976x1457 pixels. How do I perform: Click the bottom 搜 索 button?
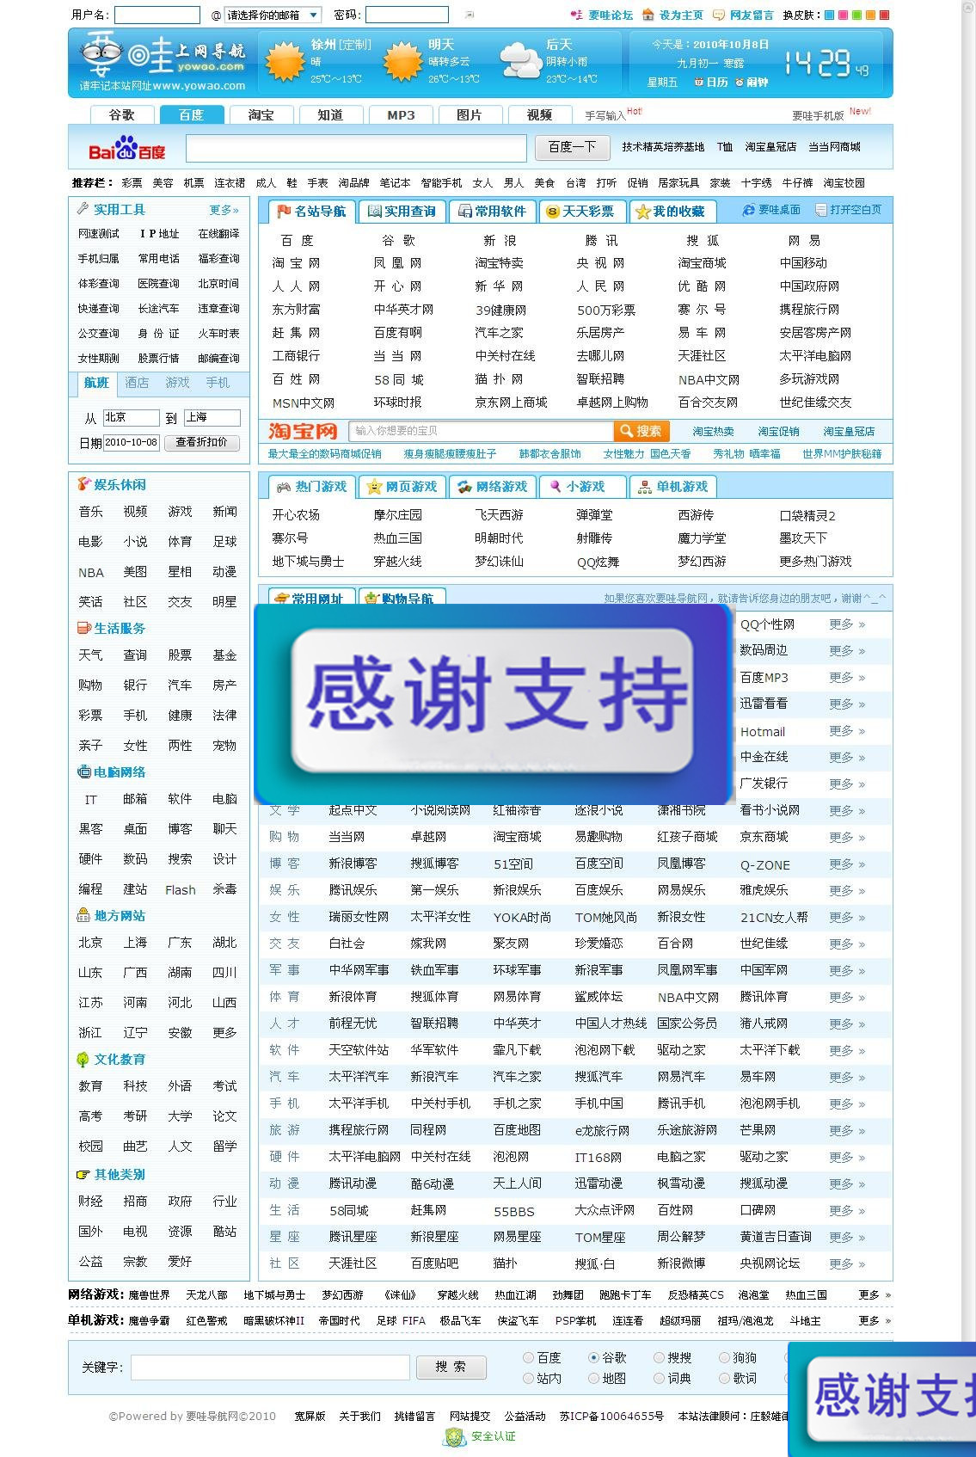(x=451, y=1367)
